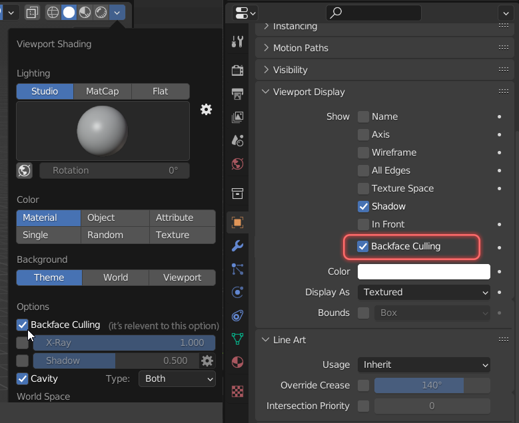Select MatCap lighting
The width and height of the screenshot is (519, 423).
103,91
